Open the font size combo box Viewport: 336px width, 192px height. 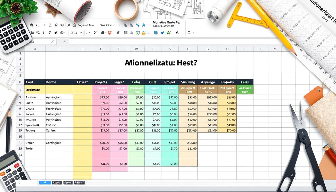(x=76, y=32)
